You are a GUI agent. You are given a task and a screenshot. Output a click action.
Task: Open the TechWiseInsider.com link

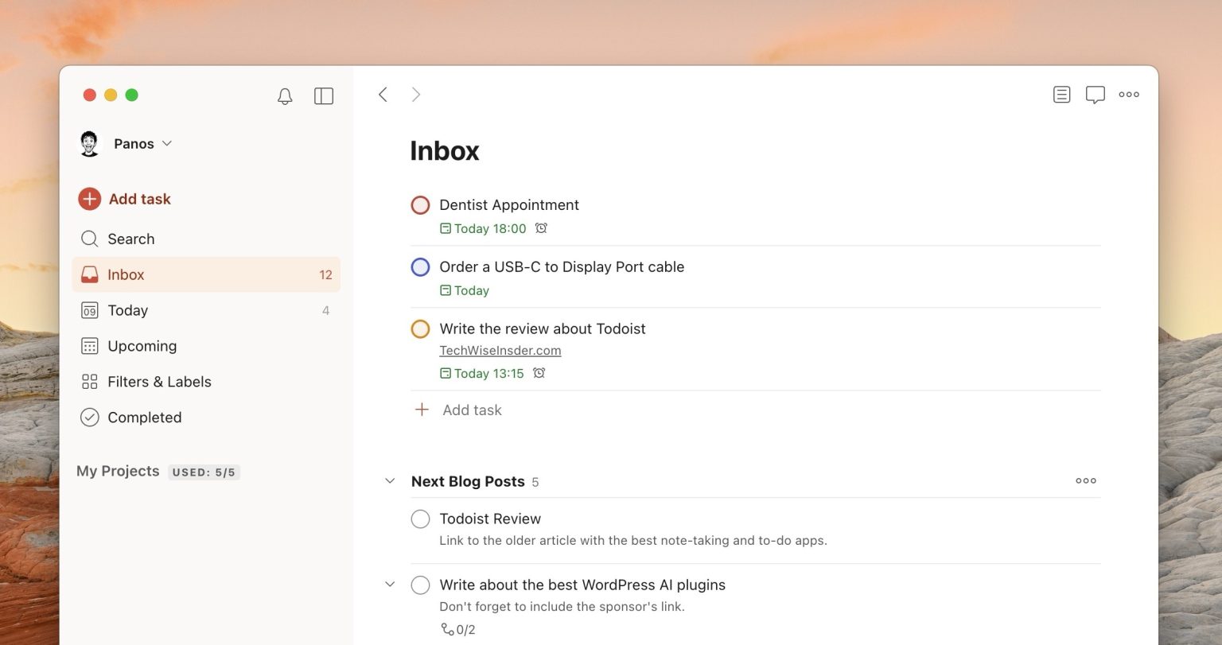(x=500, y=350)
